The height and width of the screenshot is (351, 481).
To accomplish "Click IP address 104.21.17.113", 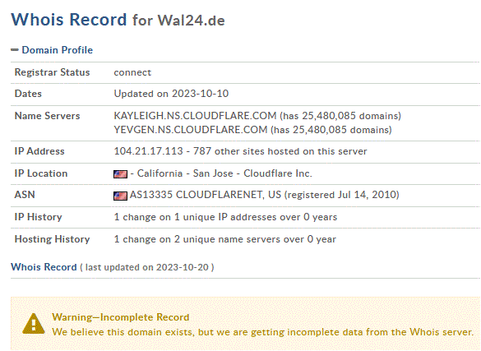I will coord(148,151).
